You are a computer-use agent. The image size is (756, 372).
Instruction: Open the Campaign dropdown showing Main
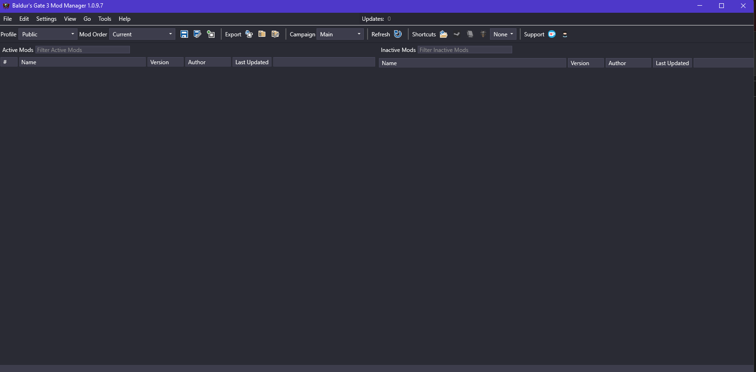(x=340, y=34)
